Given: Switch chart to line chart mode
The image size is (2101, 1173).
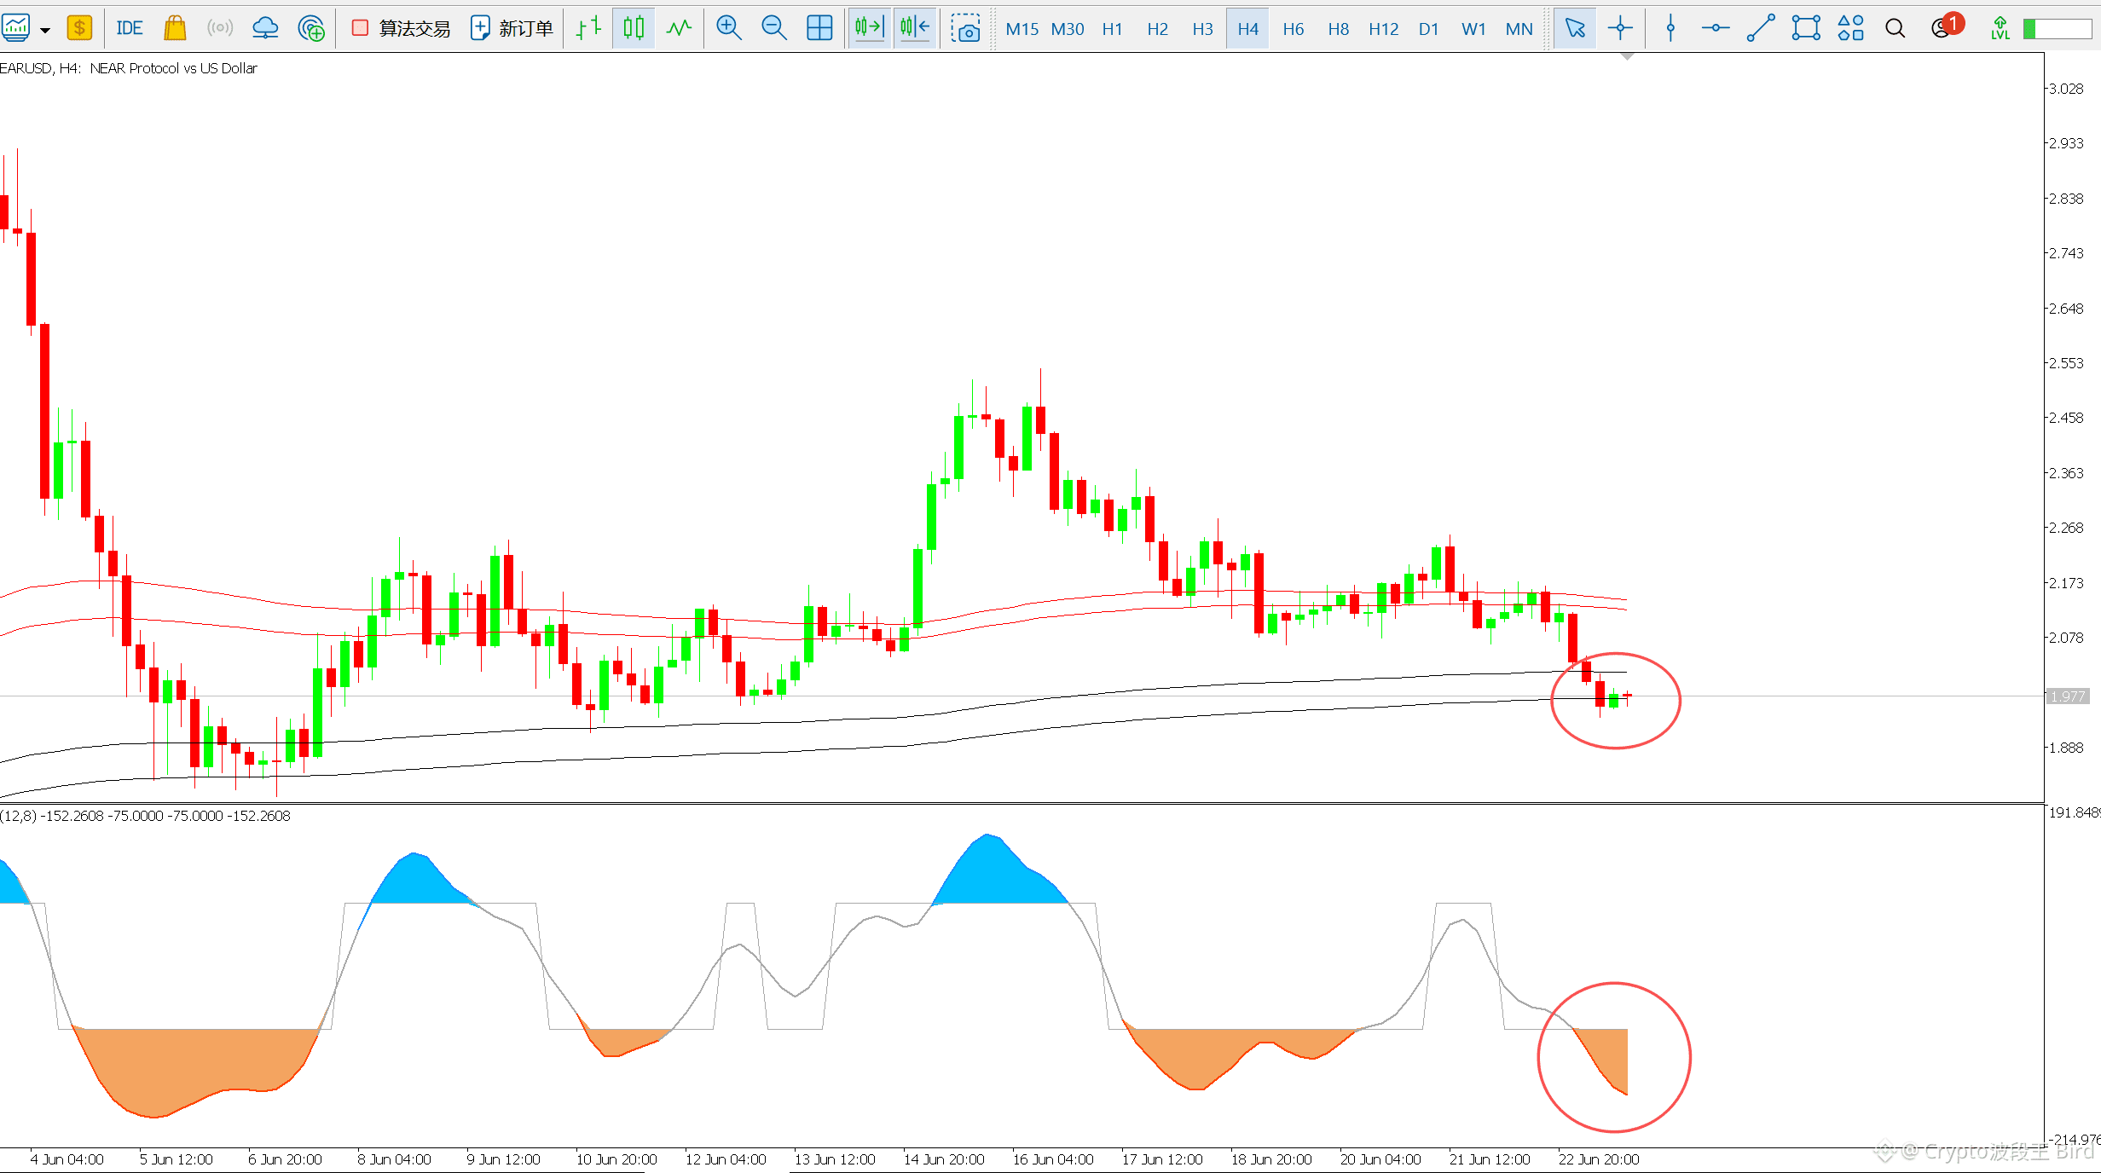Looking at the screenshot, I should [x=679, y=28].
